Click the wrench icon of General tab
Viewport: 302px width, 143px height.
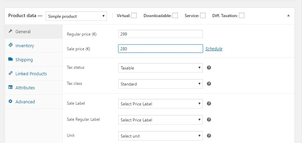point(10,31)
